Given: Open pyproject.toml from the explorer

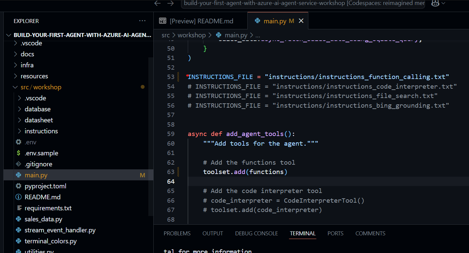Looking at the screenshot, I should [45, 186].
